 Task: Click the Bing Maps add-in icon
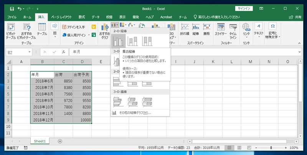[94, 27]
